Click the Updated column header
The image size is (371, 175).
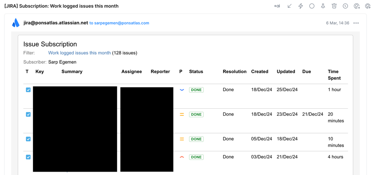[x=286, y=72]
